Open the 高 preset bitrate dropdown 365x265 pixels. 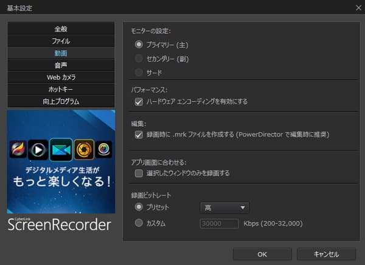[x=224, y=207]
